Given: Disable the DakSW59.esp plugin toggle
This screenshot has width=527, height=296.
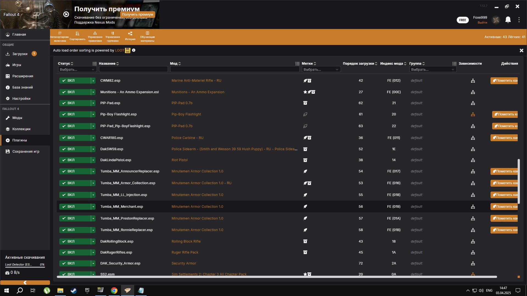Looking at the screenshot, I should point(75,149).
